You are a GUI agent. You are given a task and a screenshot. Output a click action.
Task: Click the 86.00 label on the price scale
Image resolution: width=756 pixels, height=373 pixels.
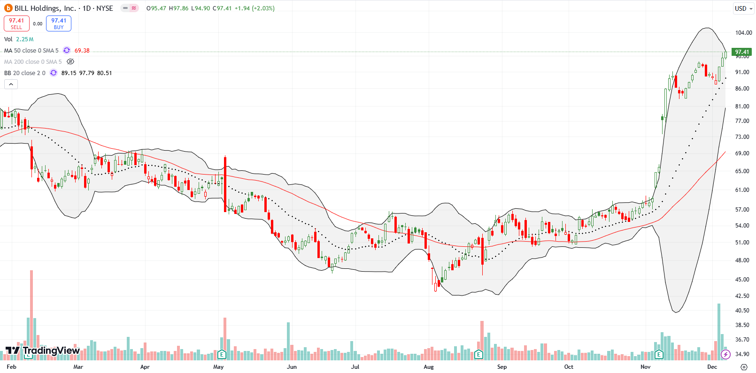[x=742, y=89]
